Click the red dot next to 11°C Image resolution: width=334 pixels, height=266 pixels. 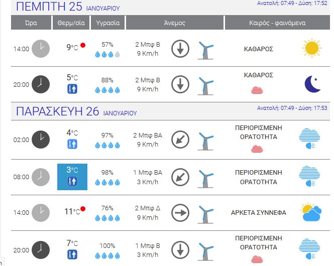[83, 209]
